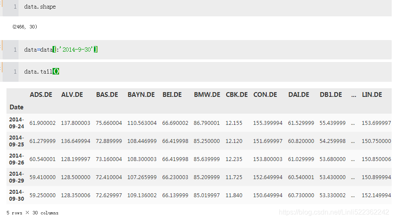Select the 2014-09-24 row index

(16, 123)
